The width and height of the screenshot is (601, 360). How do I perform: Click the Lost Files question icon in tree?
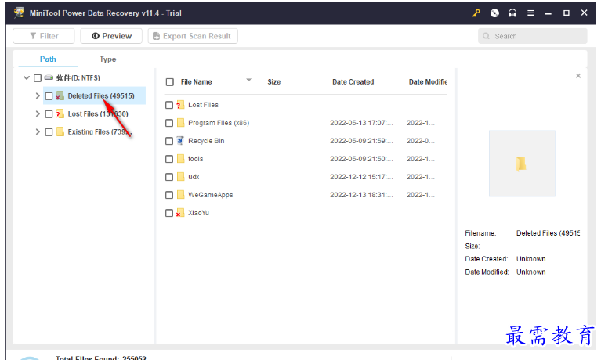pyautogui.click(x=60, y=113)
